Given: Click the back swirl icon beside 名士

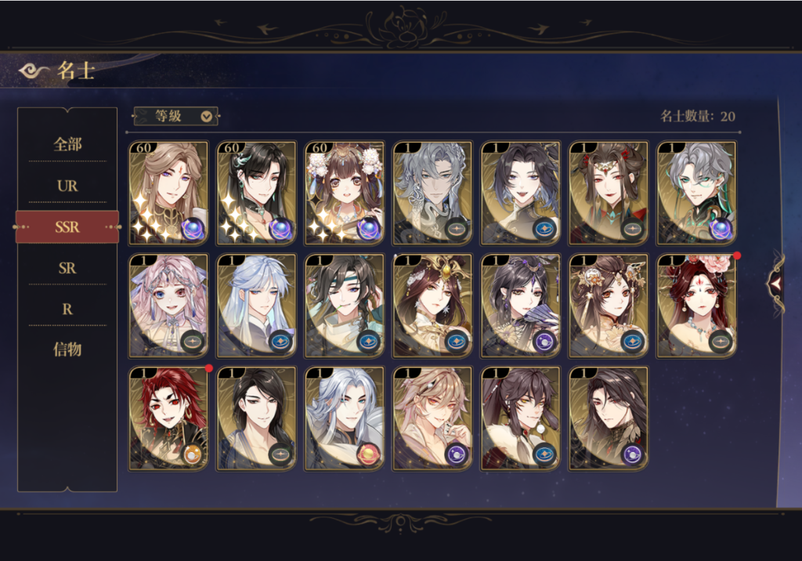Looking at the screenshot, I should coord(33,71).
